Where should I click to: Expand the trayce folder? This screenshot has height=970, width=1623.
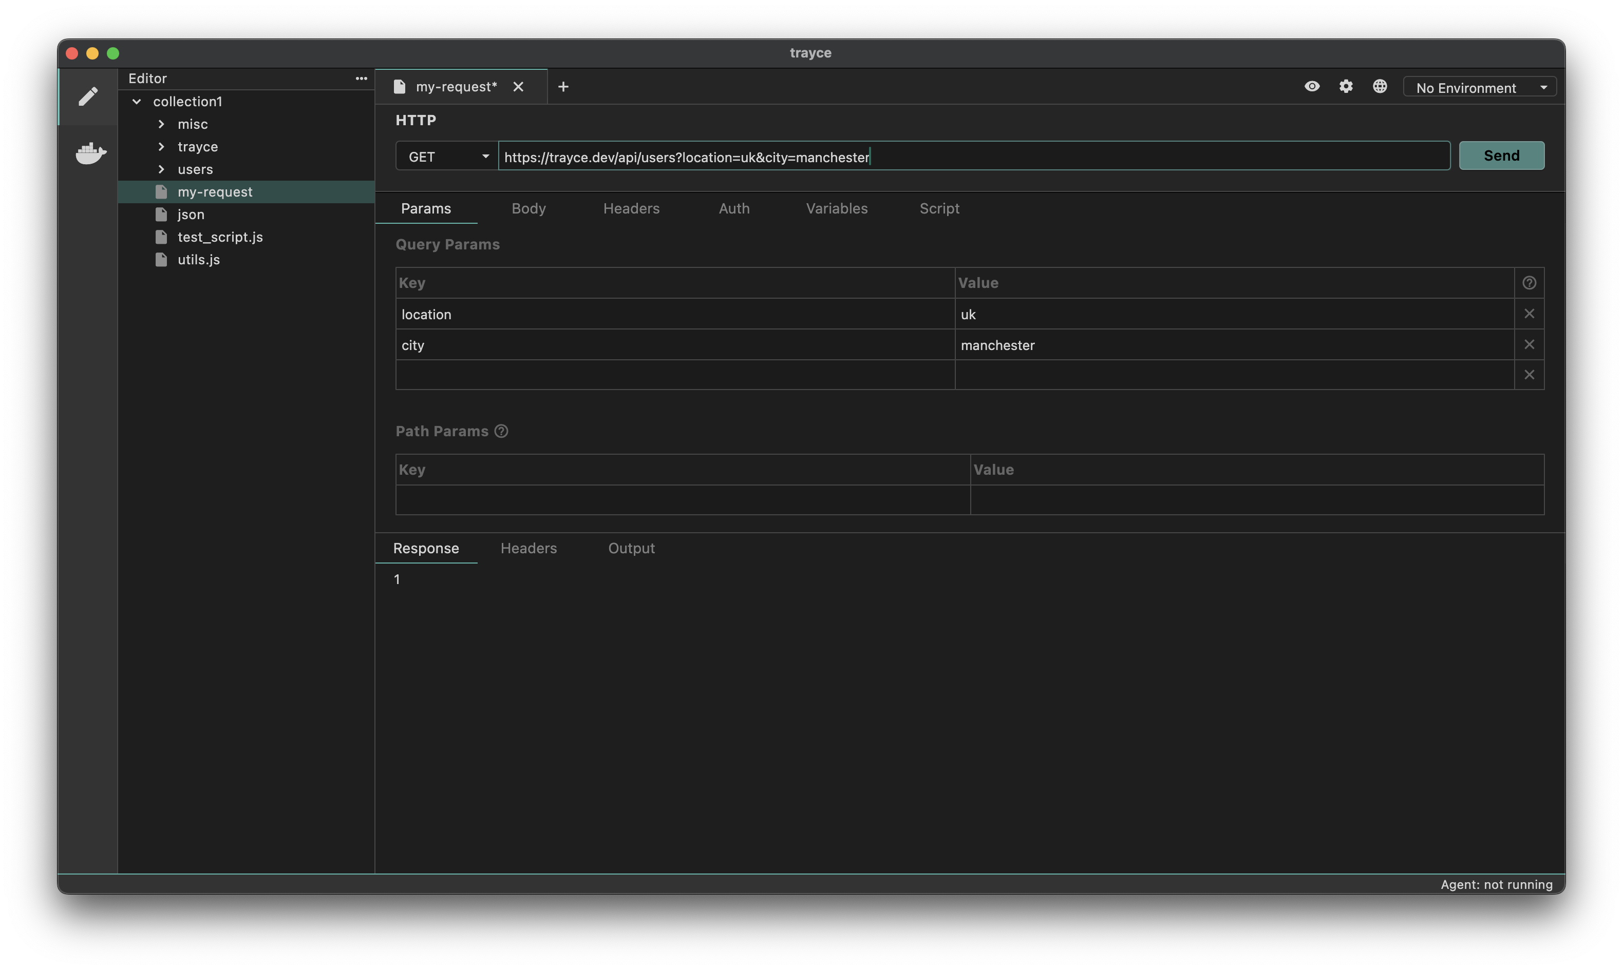tap(161, 147)
